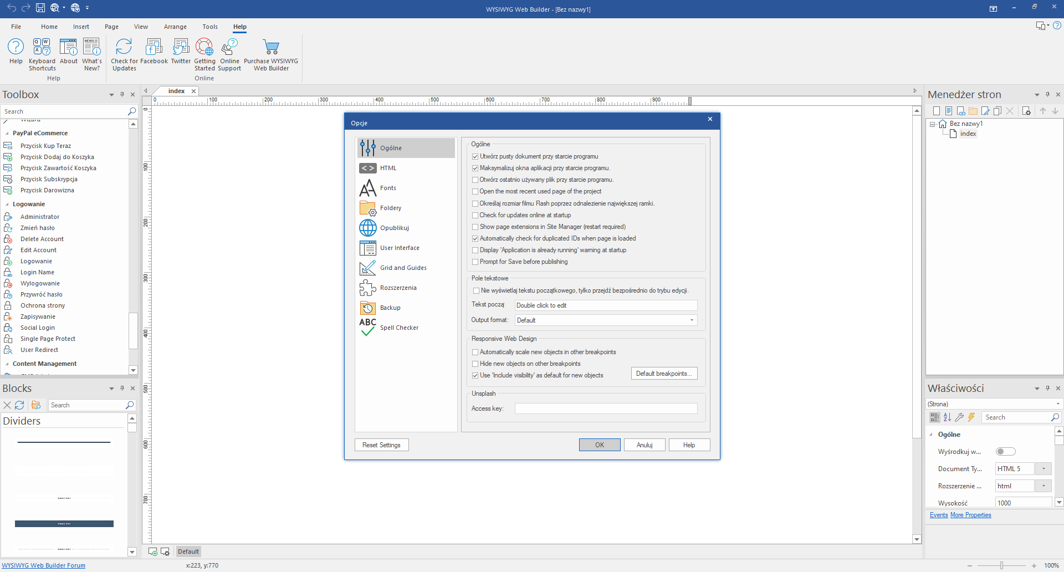Collapse the PayPal eCommerce toolbox group
Image resolution: width=1064 pixels, height=572 pixels.
pos(7,134)
